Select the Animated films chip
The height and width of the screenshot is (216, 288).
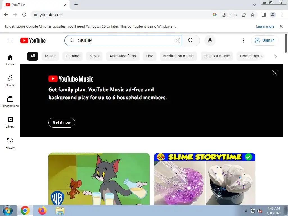(x=123, y=56)
